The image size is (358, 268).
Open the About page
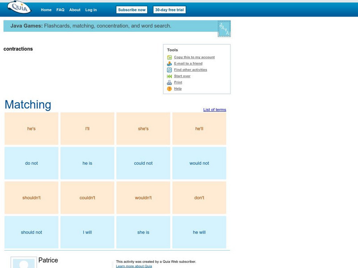pyautogui.click(x=74, y=9)
